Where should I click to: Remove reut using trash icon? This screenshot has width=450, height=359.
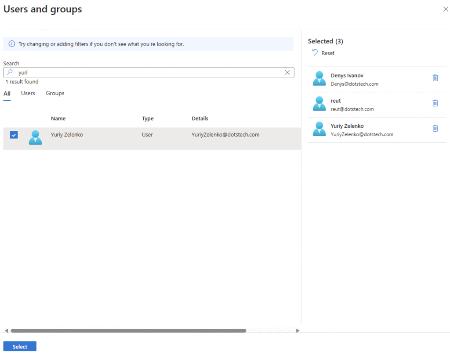pyautogui.click(x=435, y=103)
